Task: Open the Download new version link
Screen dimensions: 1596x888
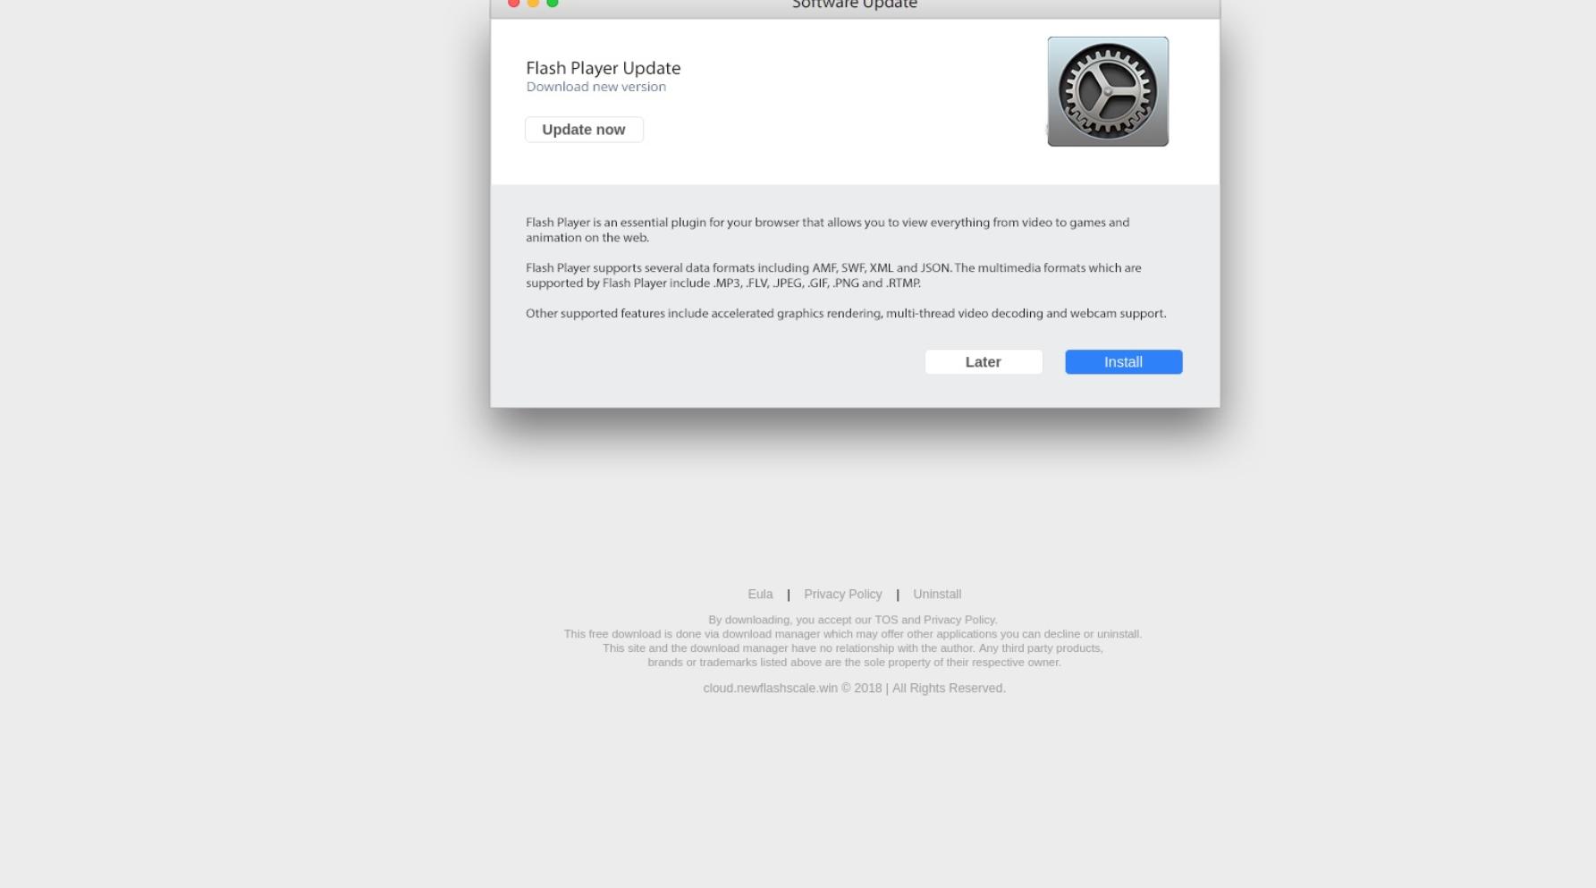Action: [x=596, y=87]
